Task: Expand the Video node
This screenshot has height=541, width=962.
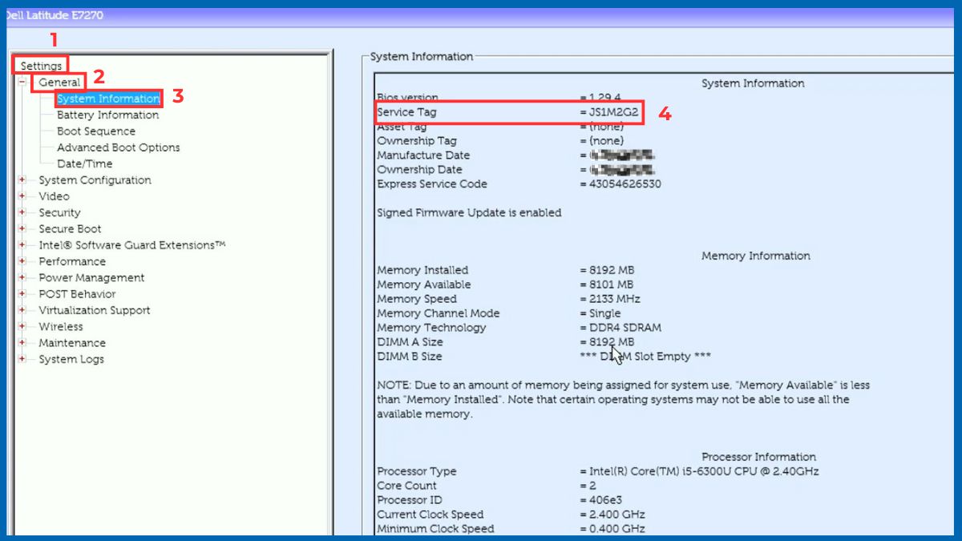Action: (x=22, y=196)
